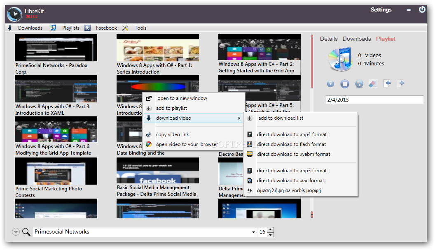Viewport: 435px width, 250px height.
Task: Switch to the Downloads tab in side panel
Action: click(356, 39)
